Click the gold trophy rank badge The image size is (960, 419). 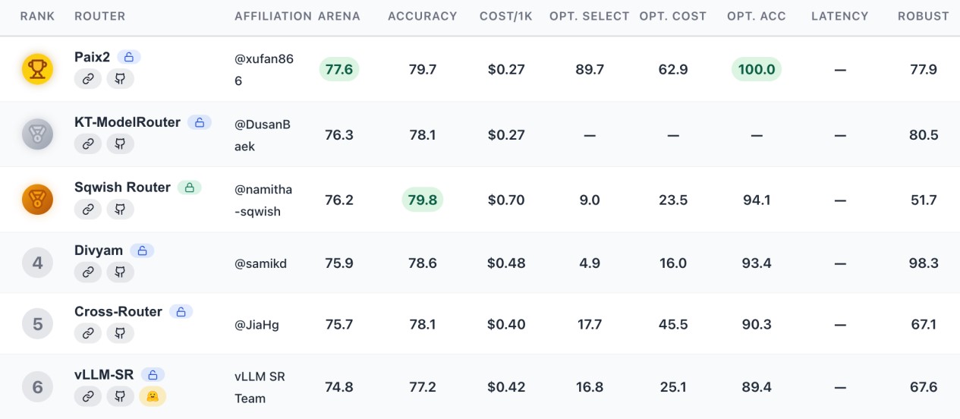tap(36, 69)
